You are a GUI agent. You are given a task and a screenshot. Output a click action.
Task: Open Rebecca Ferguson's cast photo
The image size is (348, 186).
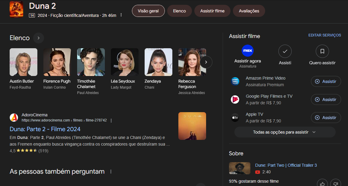click(192, 62)
